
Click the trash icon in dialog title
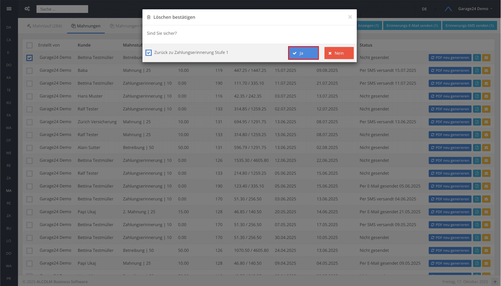pyautogui.click(x=149, y=17)
